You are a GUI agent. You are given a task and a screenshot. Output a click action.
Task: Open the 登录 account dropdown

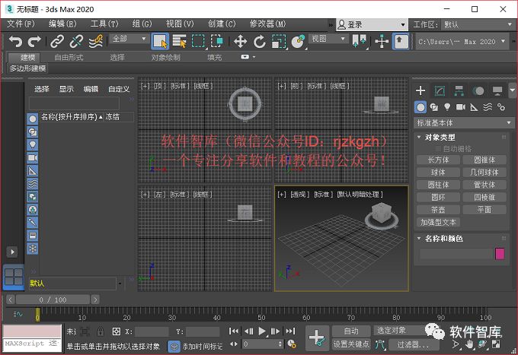(372, 24)
